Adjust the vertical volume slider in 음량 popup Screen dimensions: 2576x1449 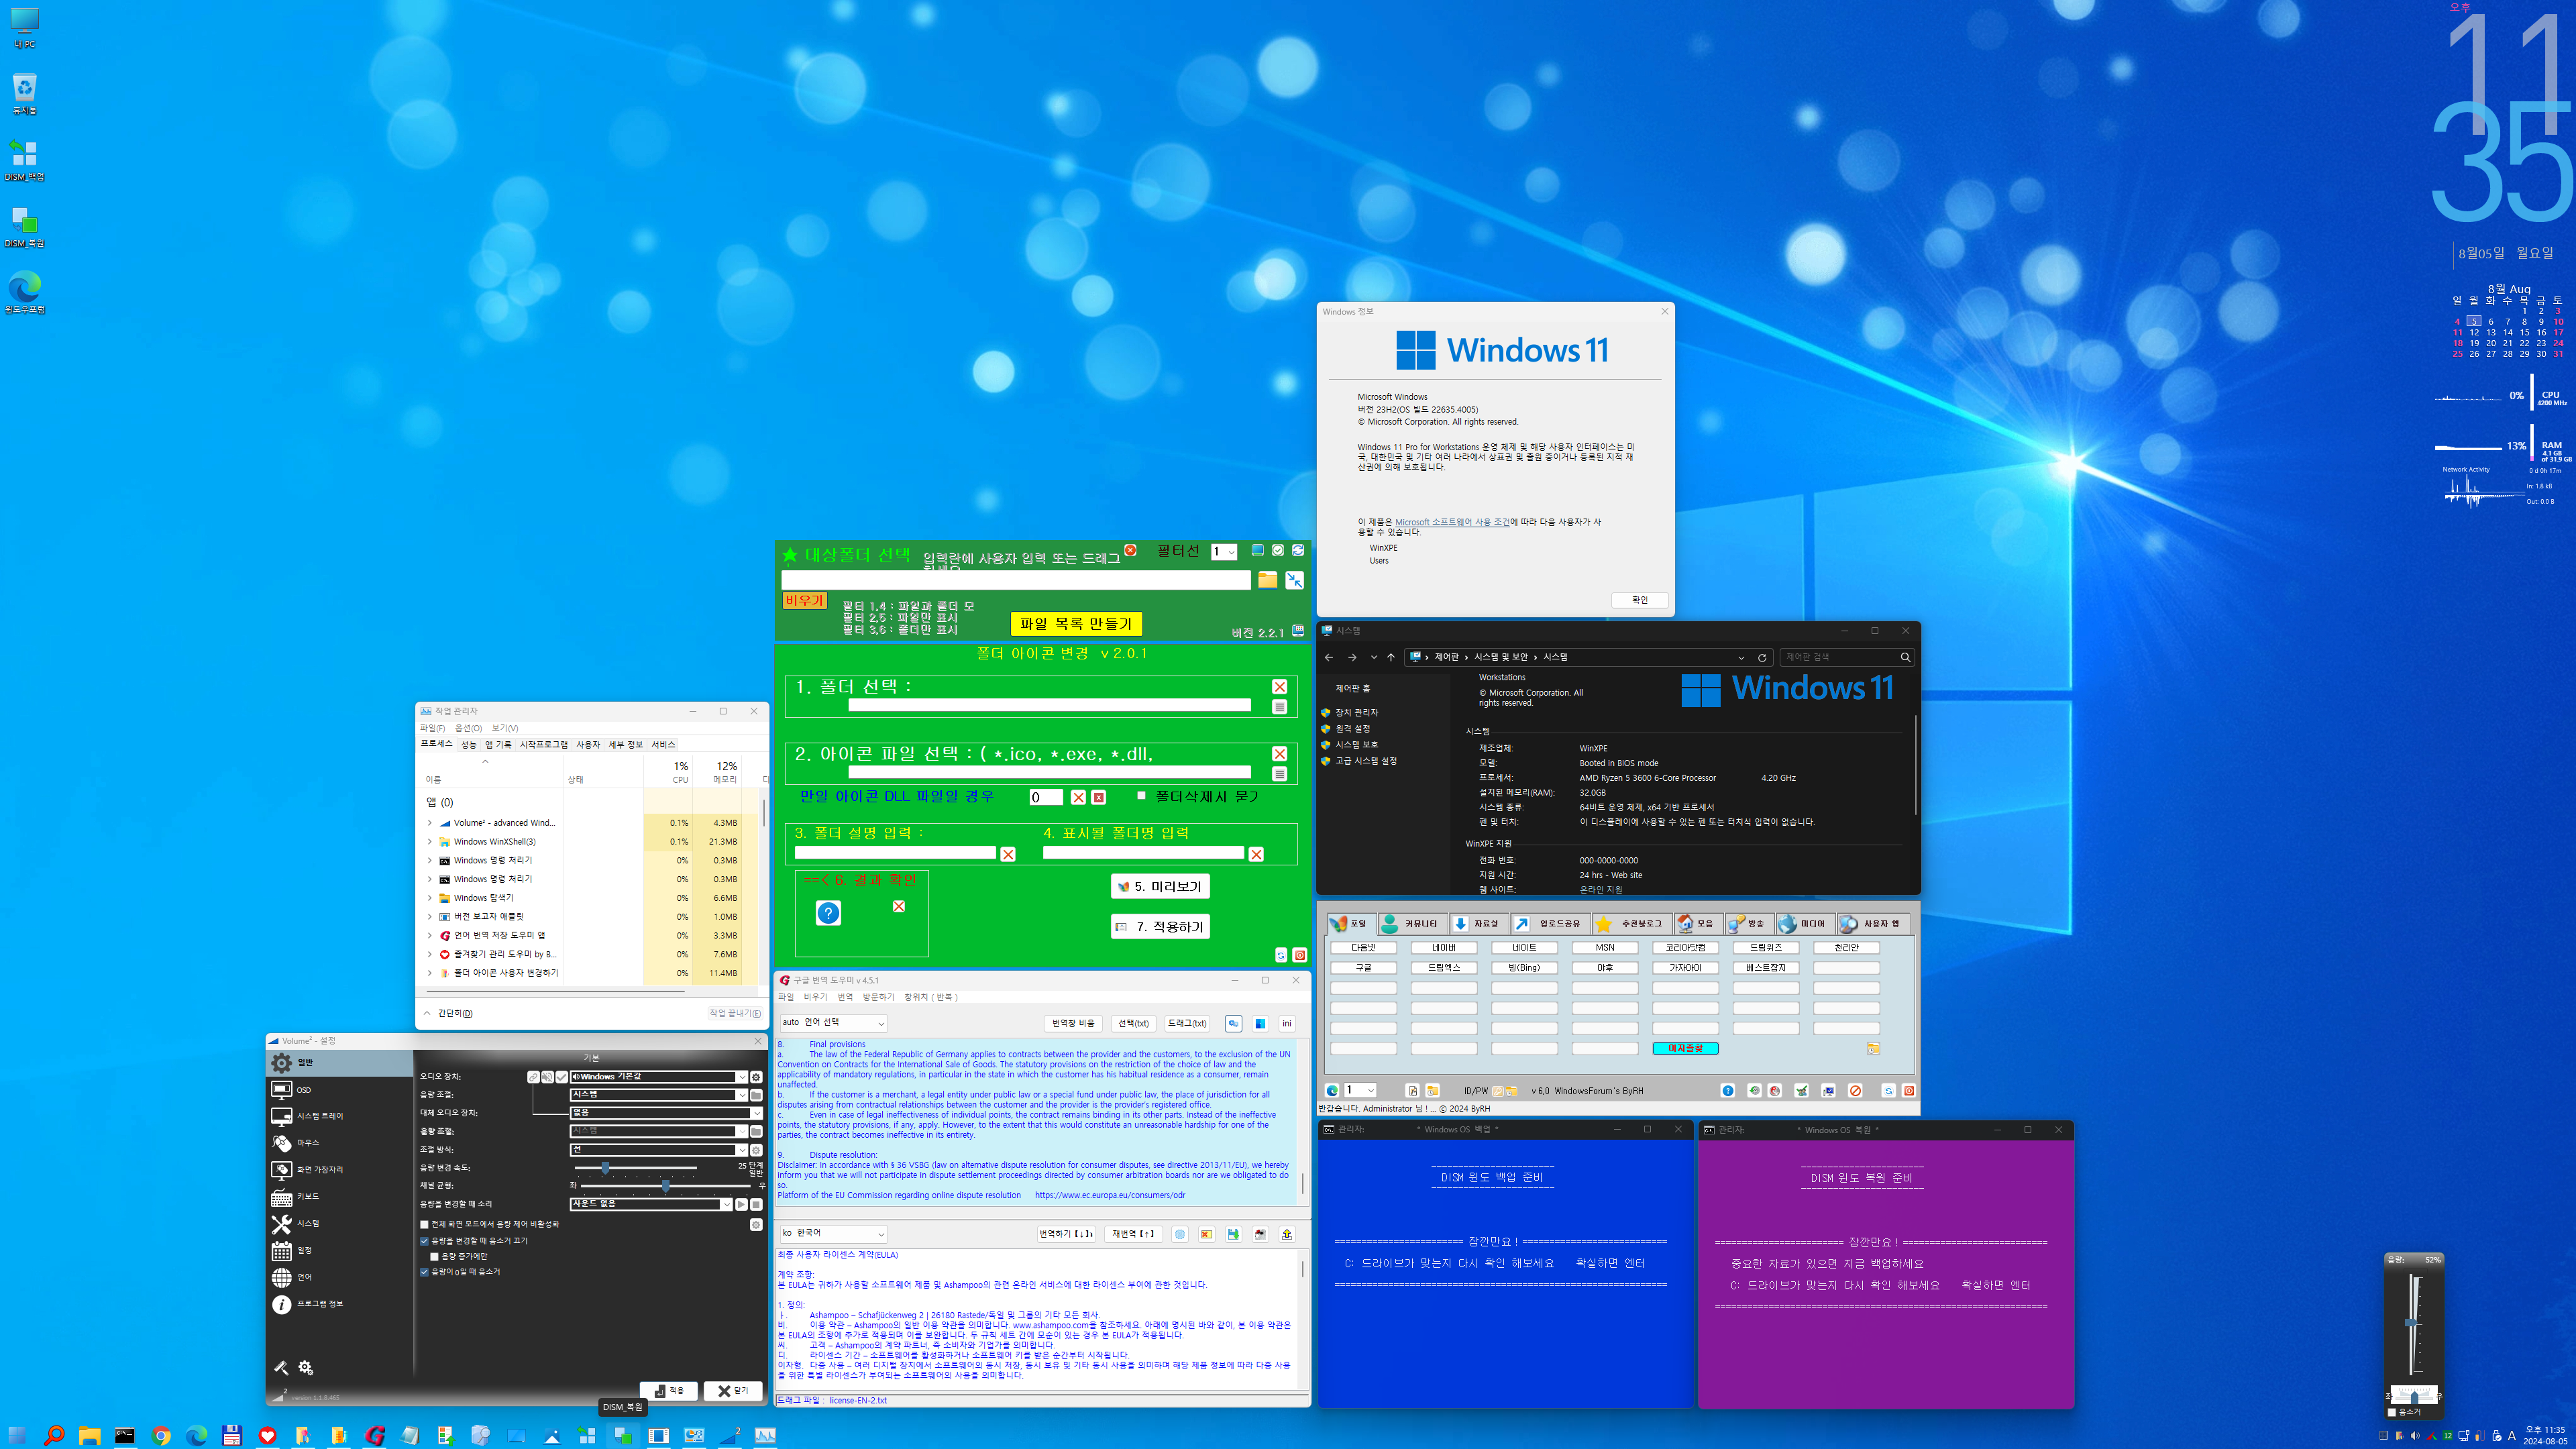point(2411,1322)
